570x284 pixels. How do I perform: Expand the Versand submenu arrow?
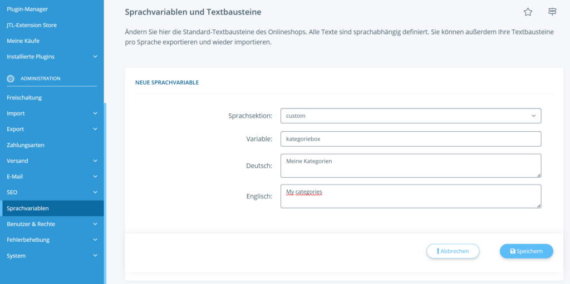pyautogui.click(x=95, y=161)
